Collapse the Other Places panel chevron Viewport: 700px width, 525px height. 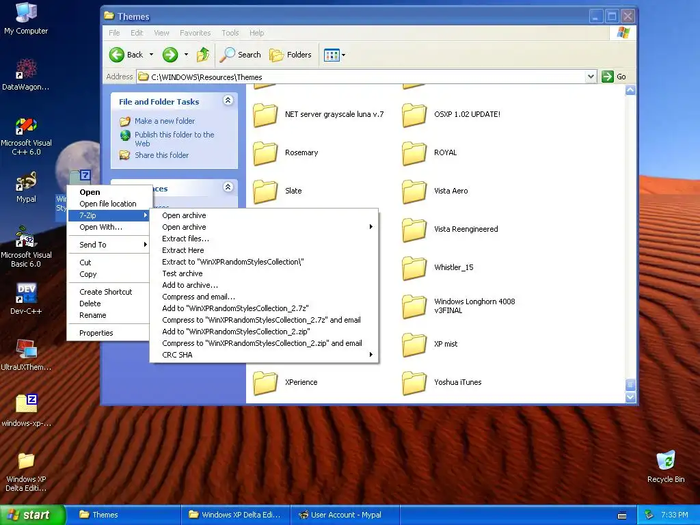coord(228,187)
